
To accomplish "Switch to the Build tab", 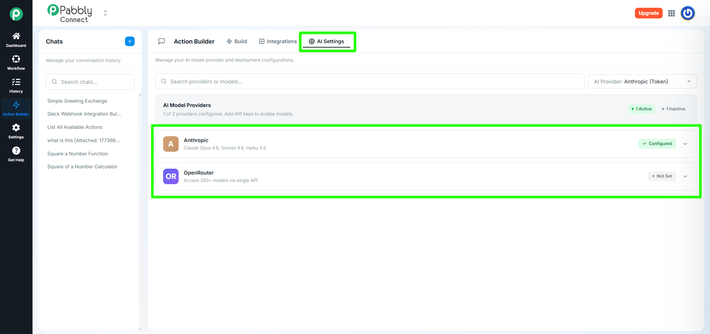I will point(237,41).
